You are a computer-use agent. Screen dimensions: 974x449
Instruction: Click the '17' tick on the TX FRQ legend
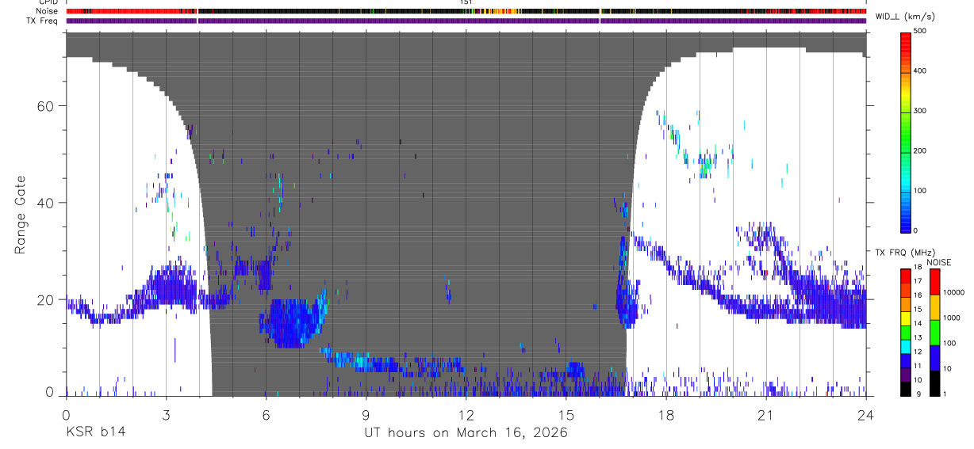tap(918, 281)
